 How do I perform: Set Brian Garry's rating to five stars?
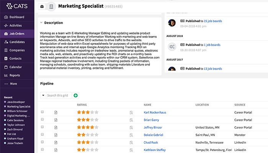[x=96, y=120]
